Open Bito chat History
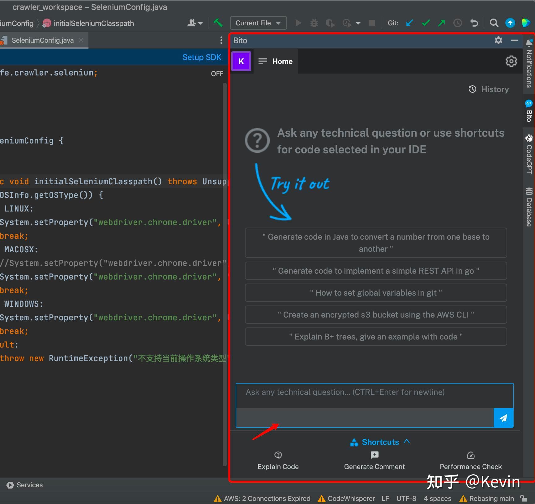Viewport: 535px width, 504px height. coord(489,89)
